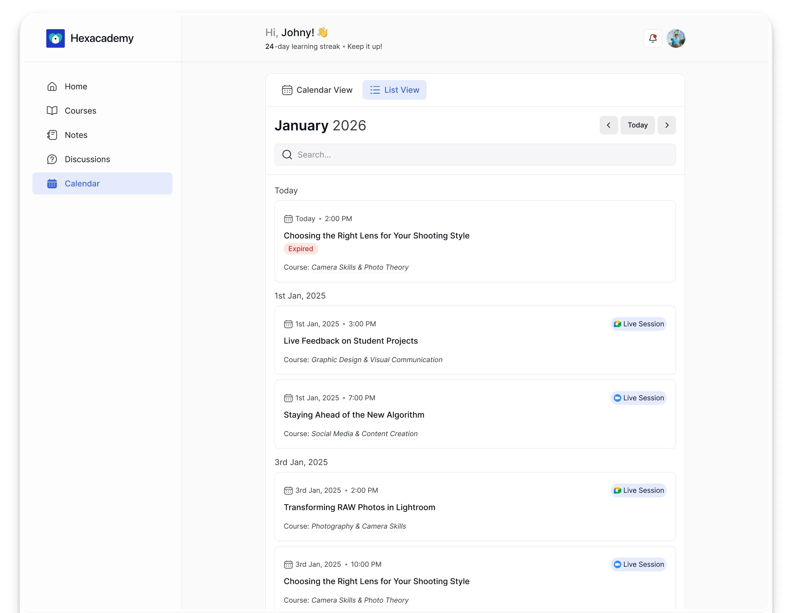Screen dimensions: 792x613
Task: Click the Hexacademy logo icon
Action: point(56,38)
